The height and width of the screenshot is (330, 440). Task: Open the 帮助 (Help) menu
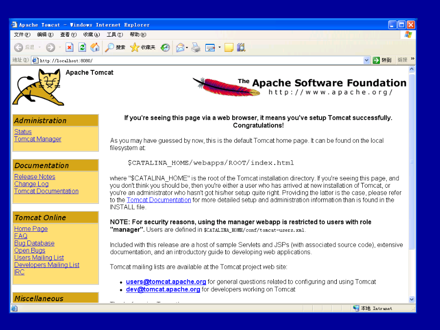click(138, 35)
